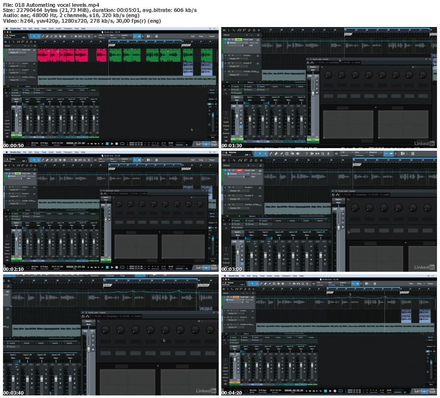440x398 pixels.
Task: Toggle Mute M in 00:03:00 Inserts window channel
Action: point(343,214)
